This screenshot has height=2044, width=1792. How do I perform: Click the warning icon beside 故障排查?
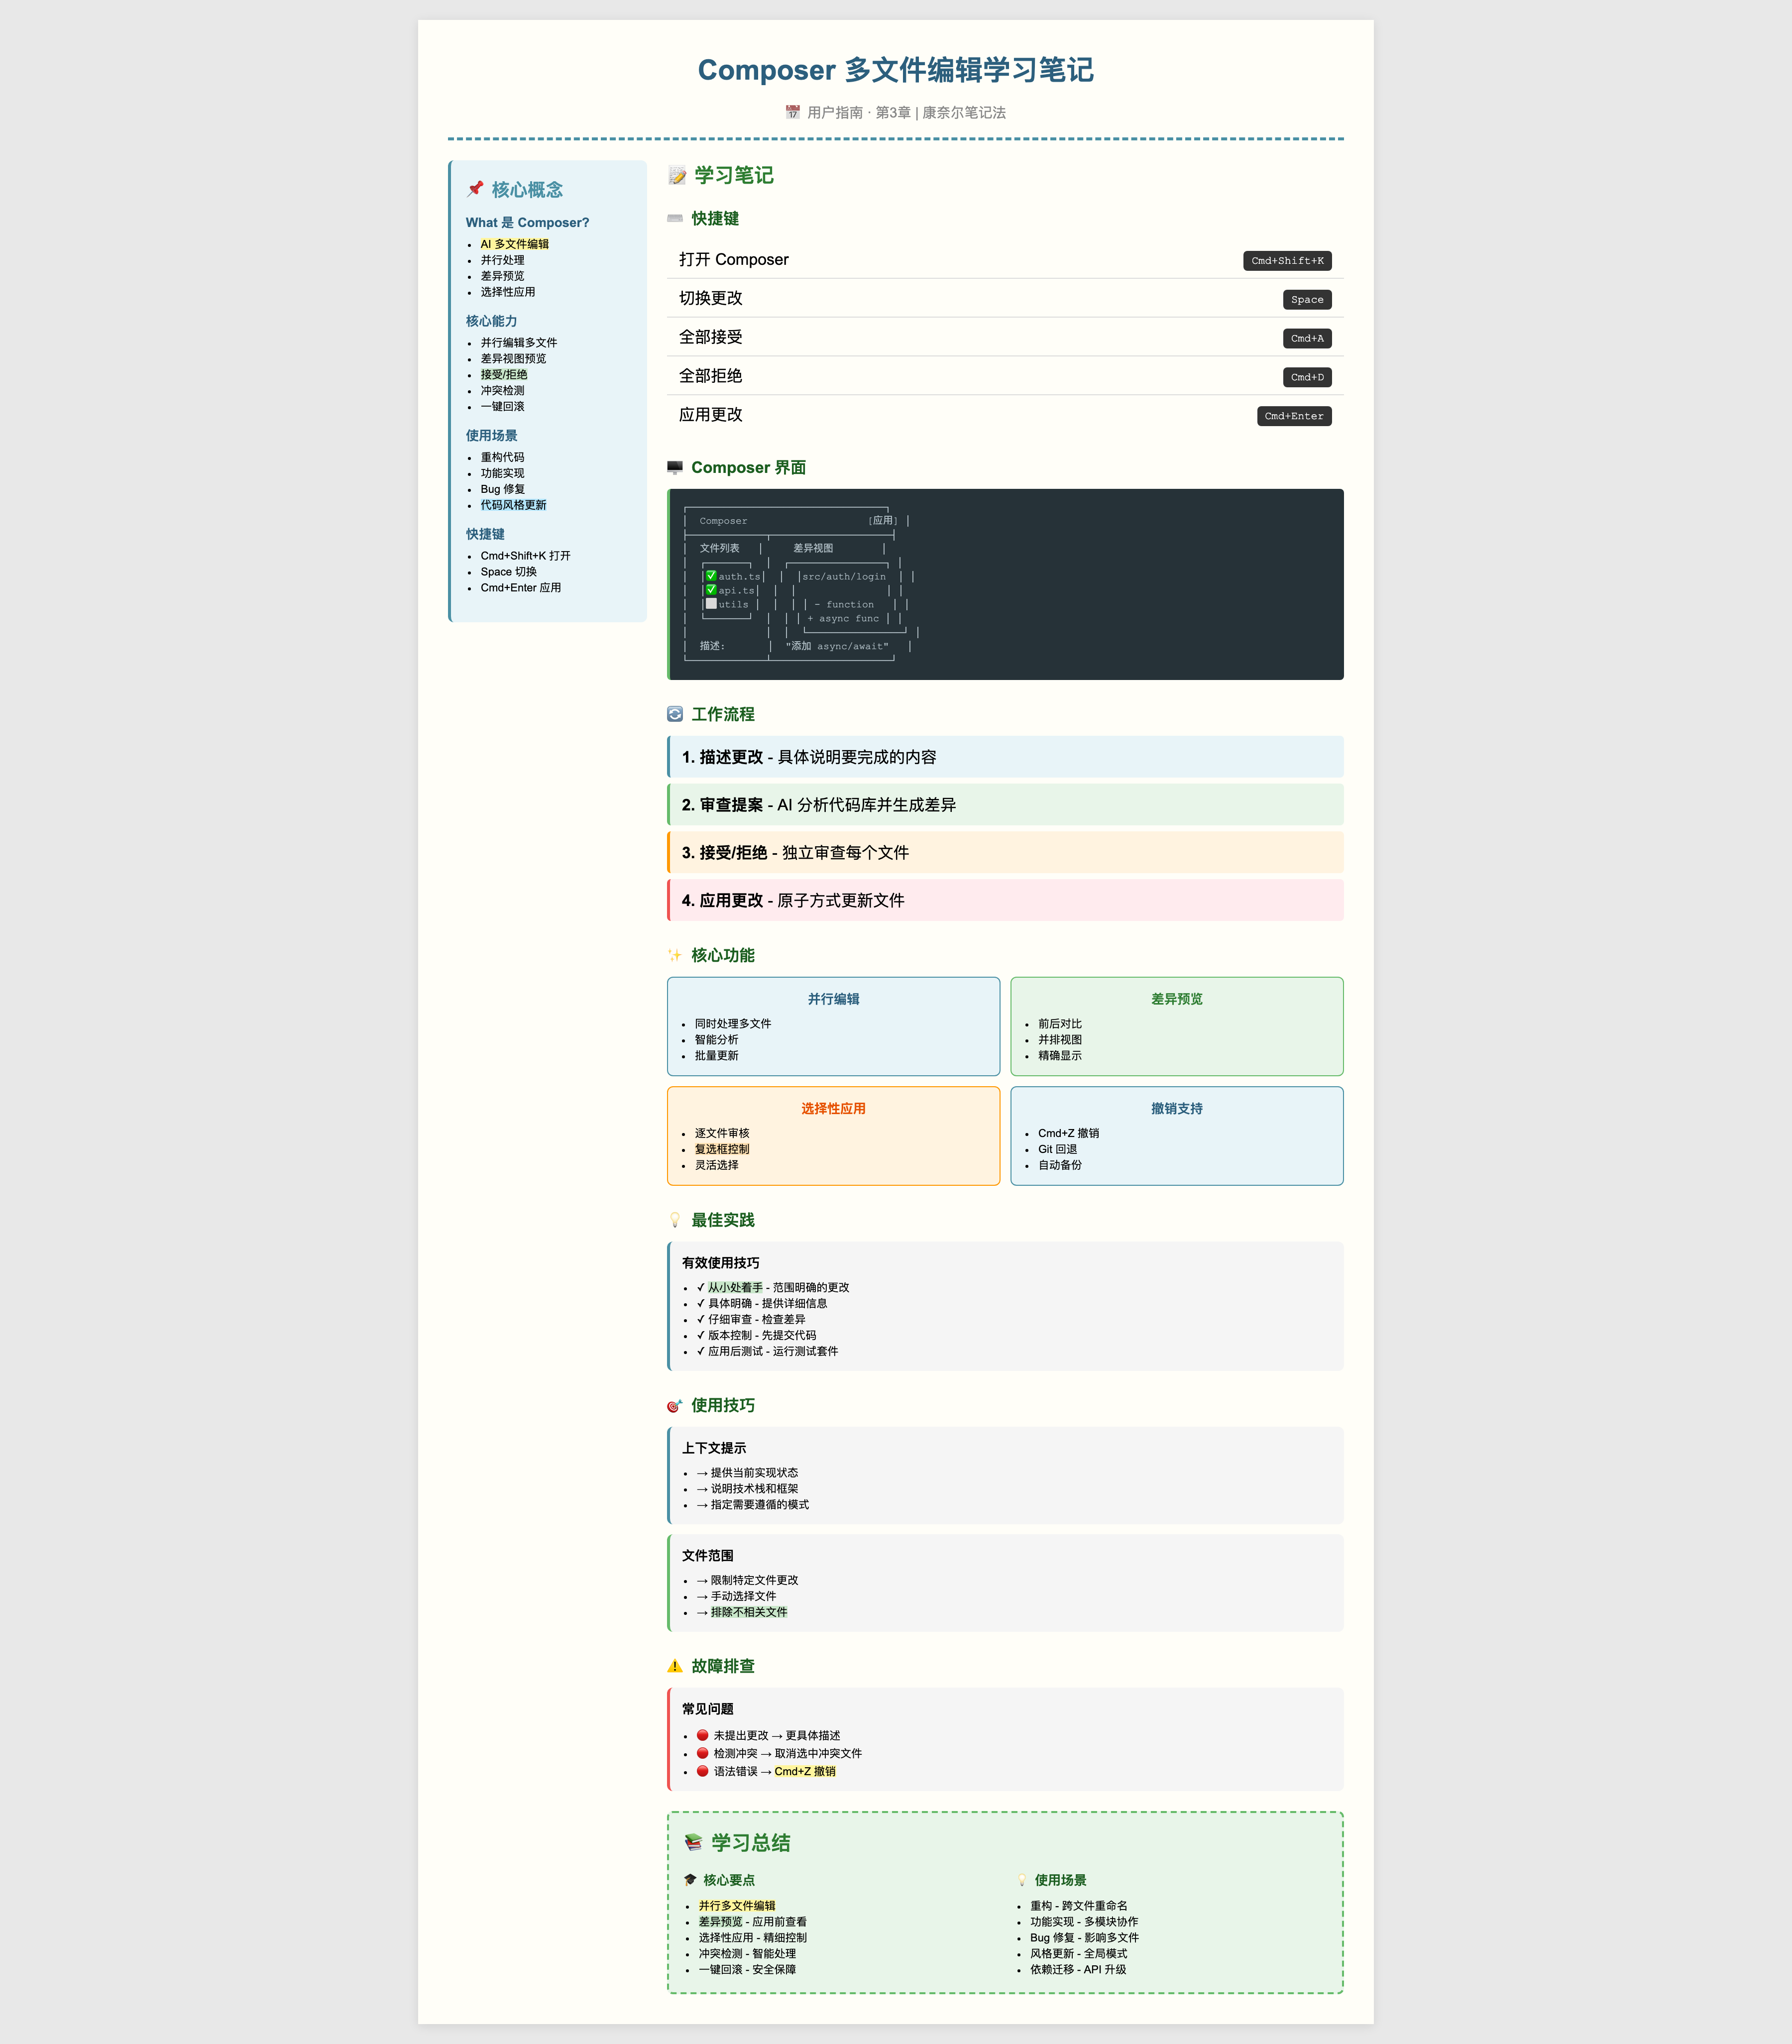pos(675,1666)
